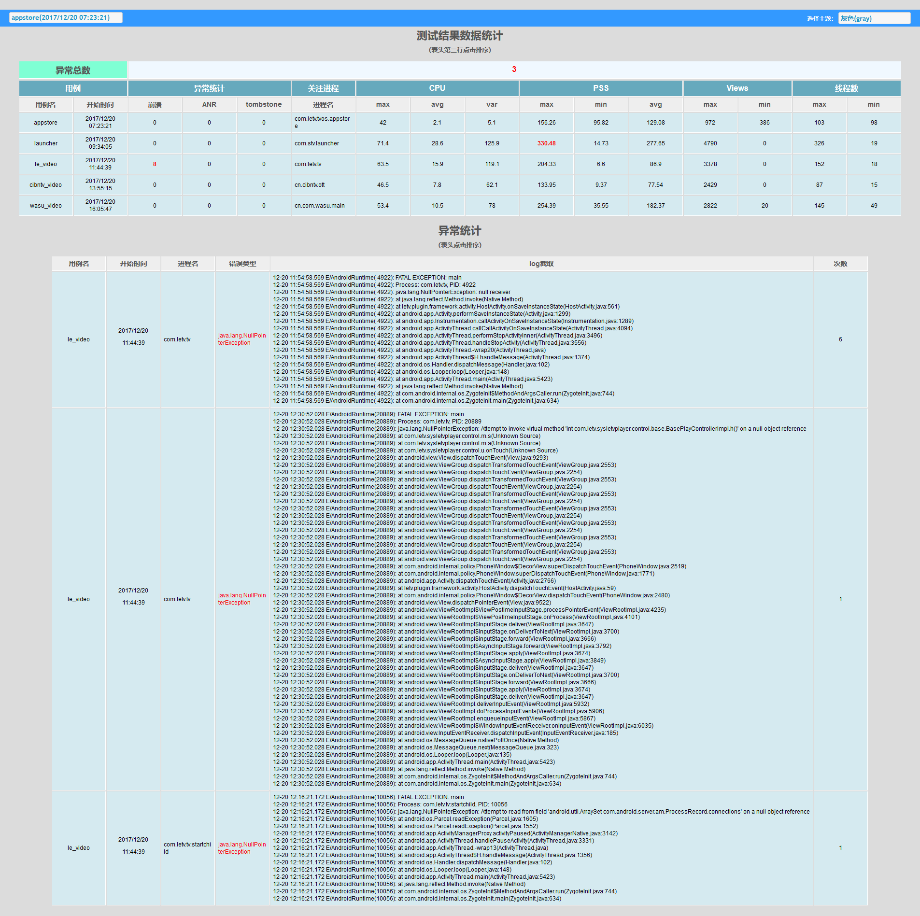Click the red crash count 8
The height and width of the screenshot is (916, 920).
[155, 164]
